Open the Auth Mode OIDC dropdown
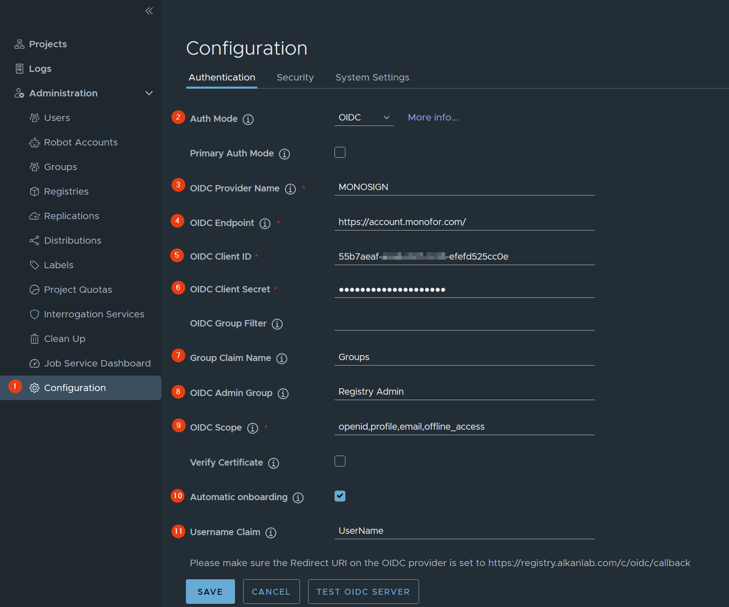 364,118
